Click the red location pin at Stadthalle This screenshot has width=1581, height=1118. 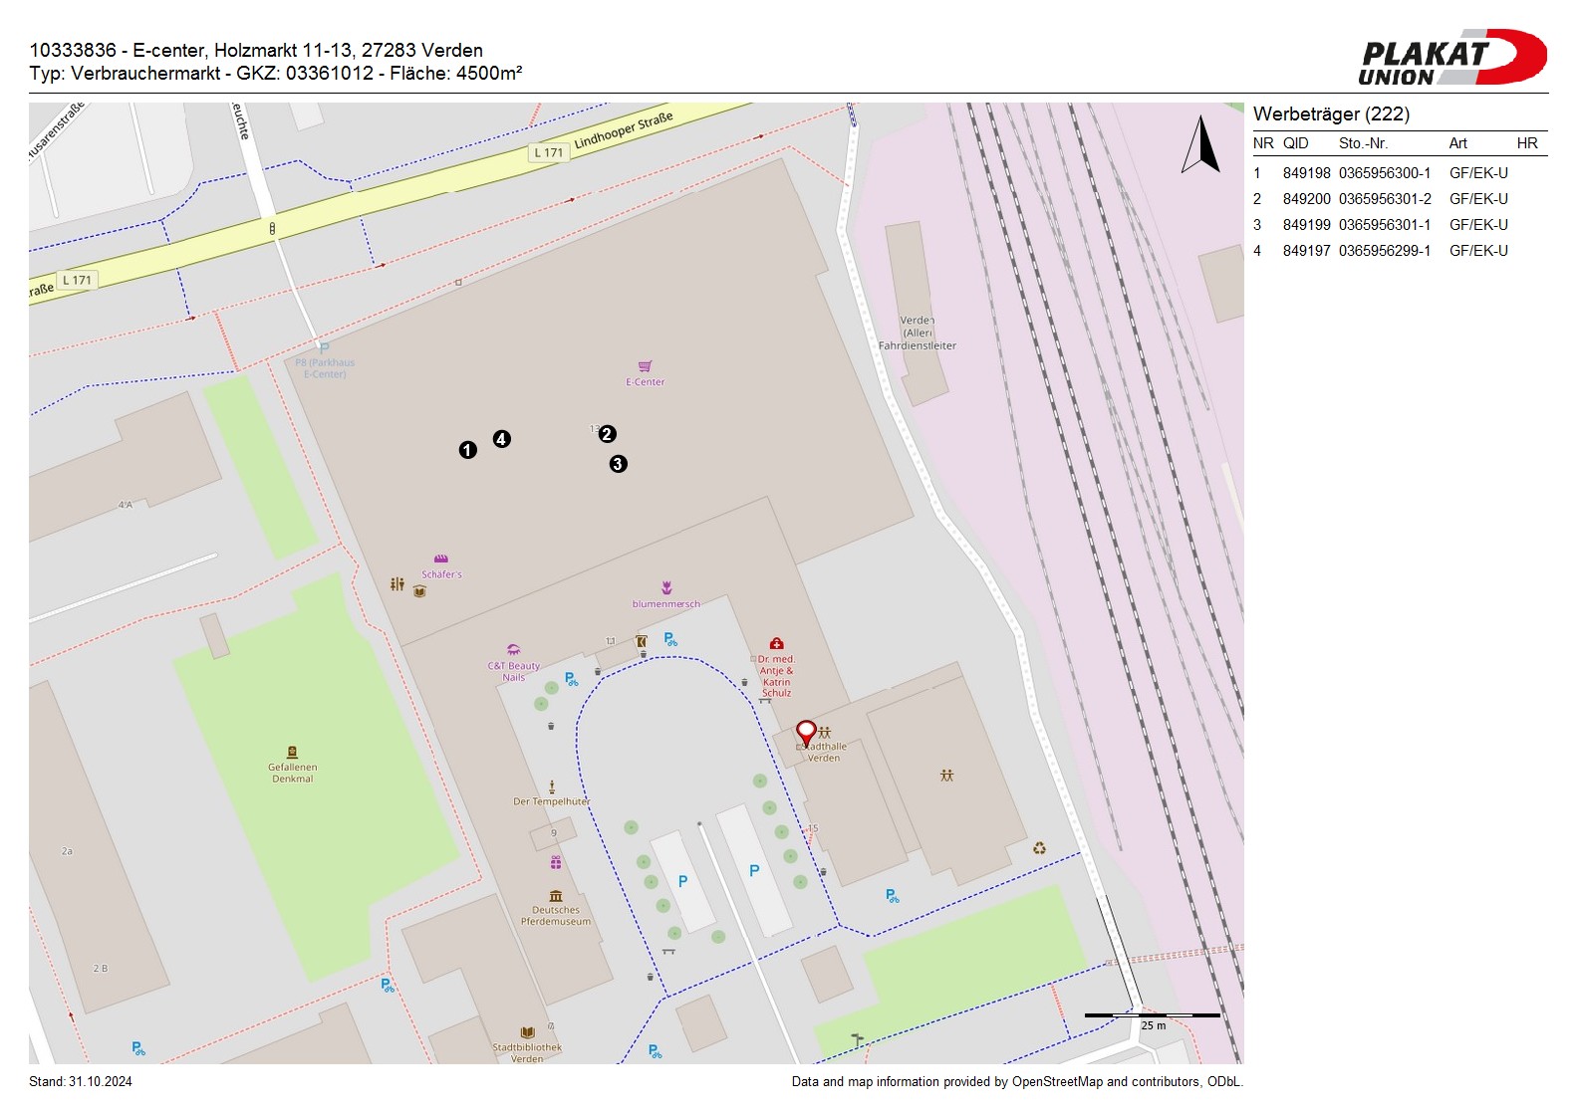(x=806, y=734)
